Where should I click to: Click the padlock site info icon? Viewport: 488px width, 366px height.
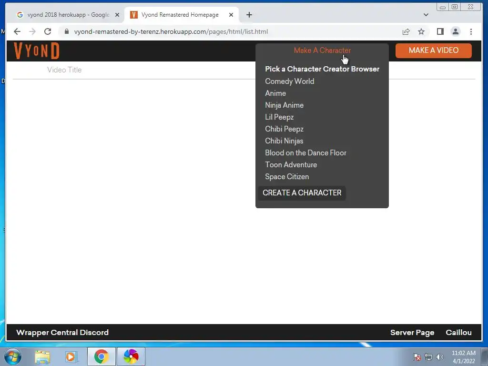tap(66, 31)
